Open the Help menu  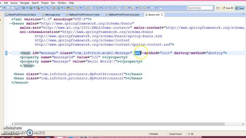click(71, 3)
